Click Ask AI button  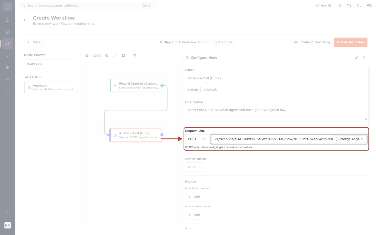[323, 5]
